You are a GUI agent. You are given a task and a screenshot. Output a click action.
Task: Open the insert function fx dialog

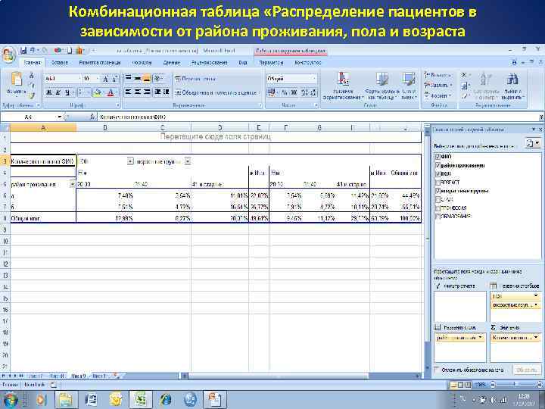pos(92,117)
